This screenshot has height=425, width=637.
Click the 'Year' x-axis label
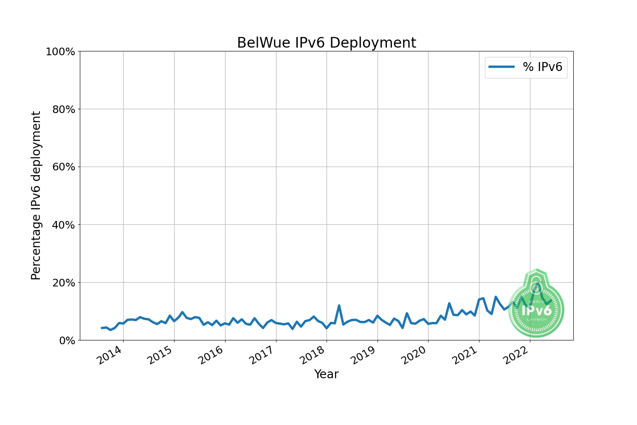pos(326,374)
